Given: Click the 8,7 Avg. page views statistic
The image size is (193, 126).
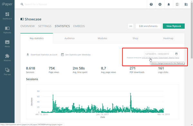Looking at the screenshot, I should [108, 70].
